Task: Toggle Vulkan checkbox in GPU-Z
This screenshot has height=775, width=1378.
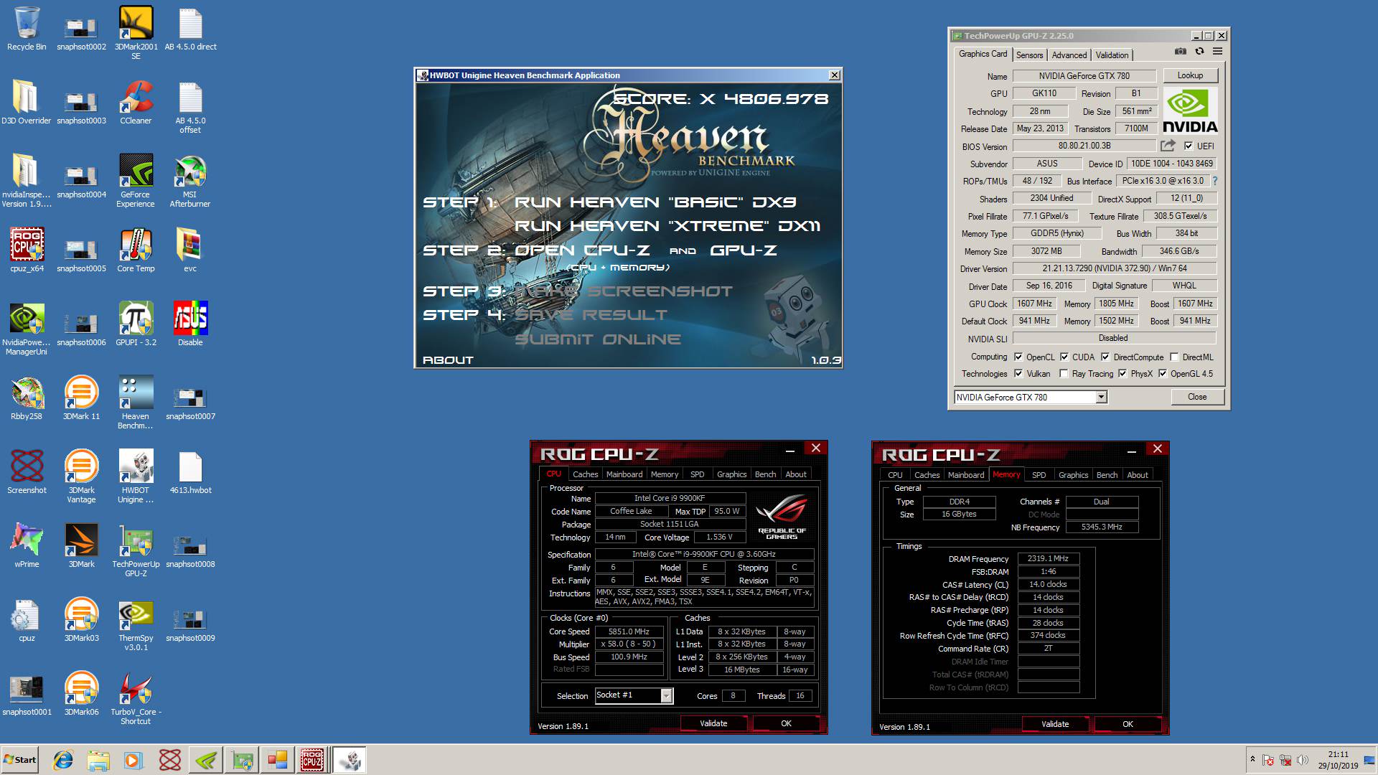Action: tap(1018, 373)
